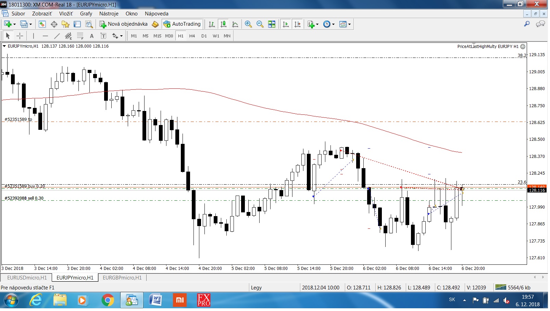Switch chart to candlestick display
550x311 pixels.
pos(223,24)
